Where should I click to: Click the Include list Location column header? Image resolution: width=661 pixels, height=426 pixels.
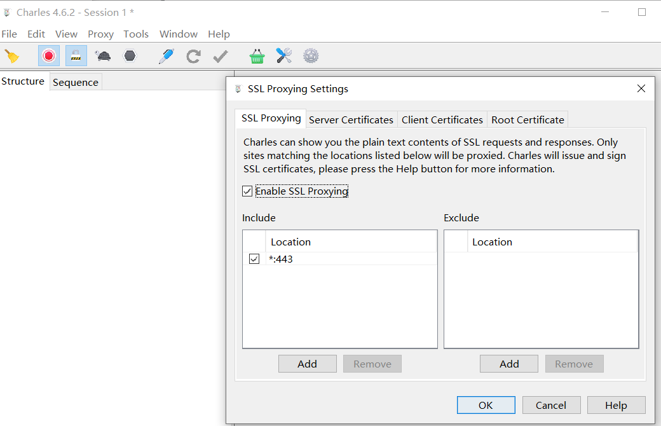[351, 242]
